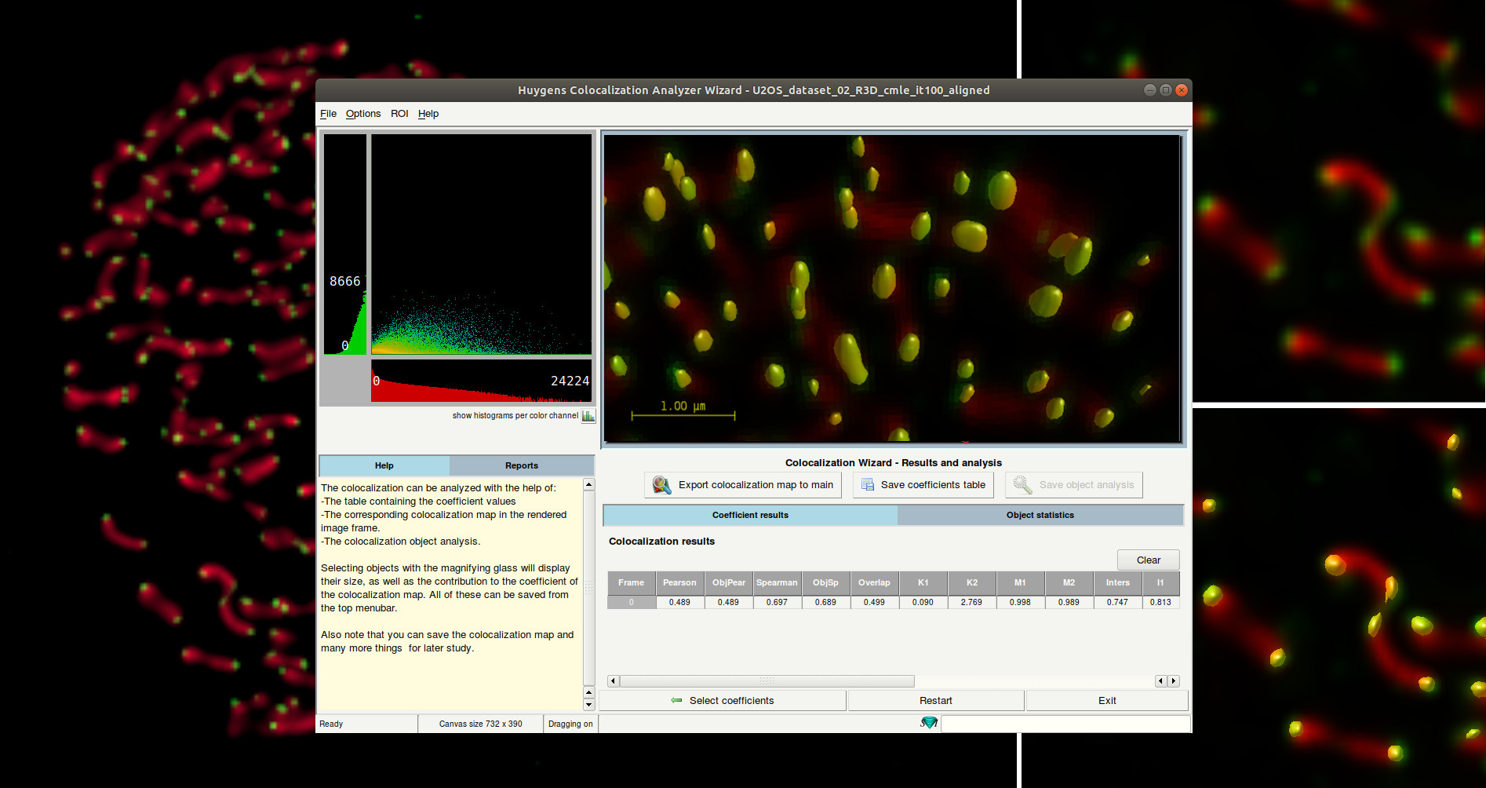Image resolution: width=1486 pixels, height=788 pixels.
Task: Maximize the Colocalization Analyzer window
Action: [1165, 90]
